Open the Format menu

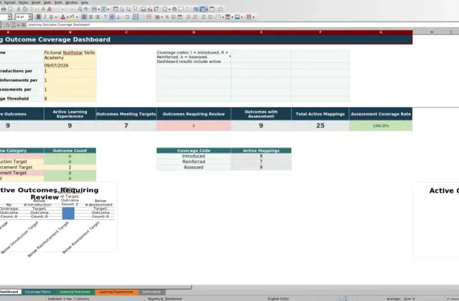9,2
